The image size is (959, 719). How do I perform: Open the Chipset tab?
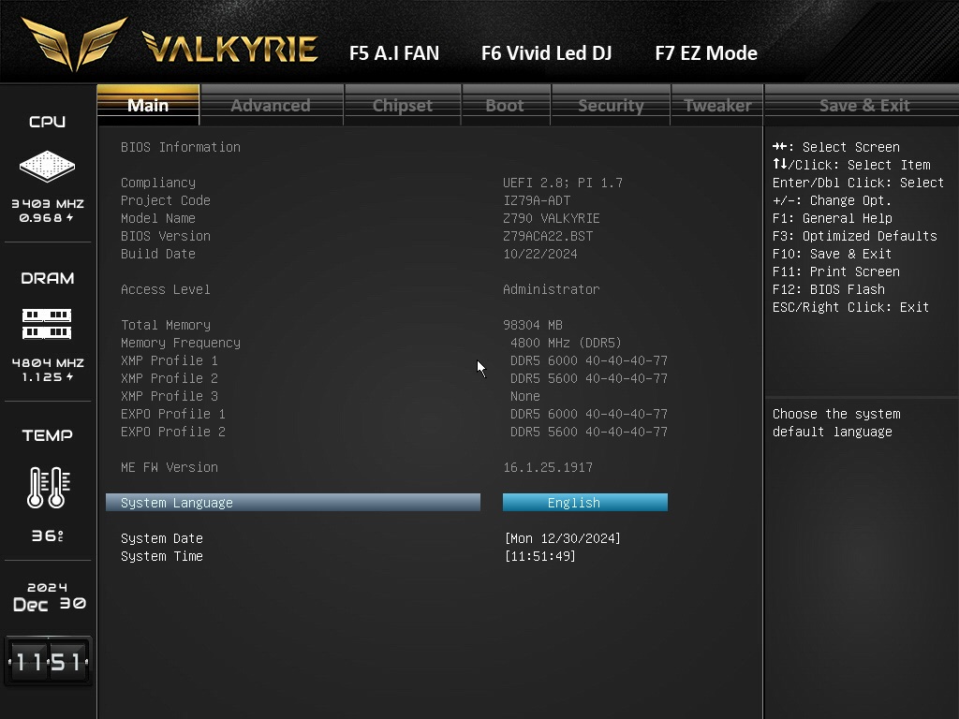click(x=403, y=105)
